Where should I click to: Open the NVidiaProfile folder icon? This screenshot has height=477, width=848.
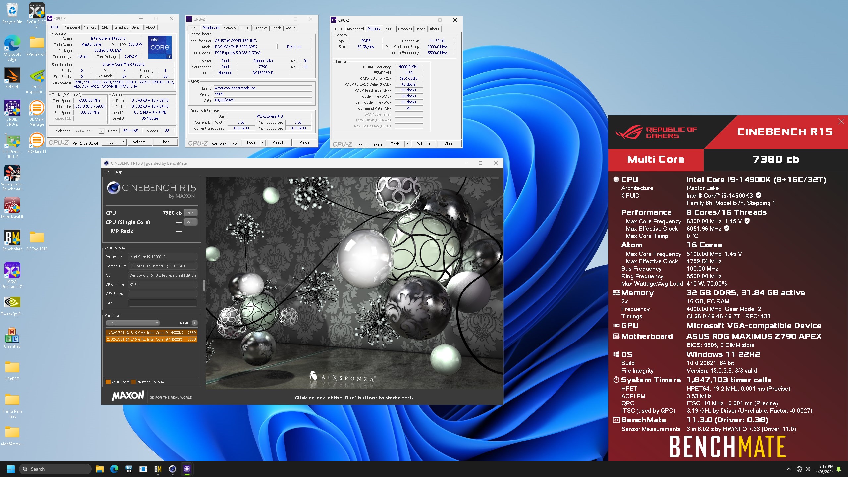[x=37, y=46]
